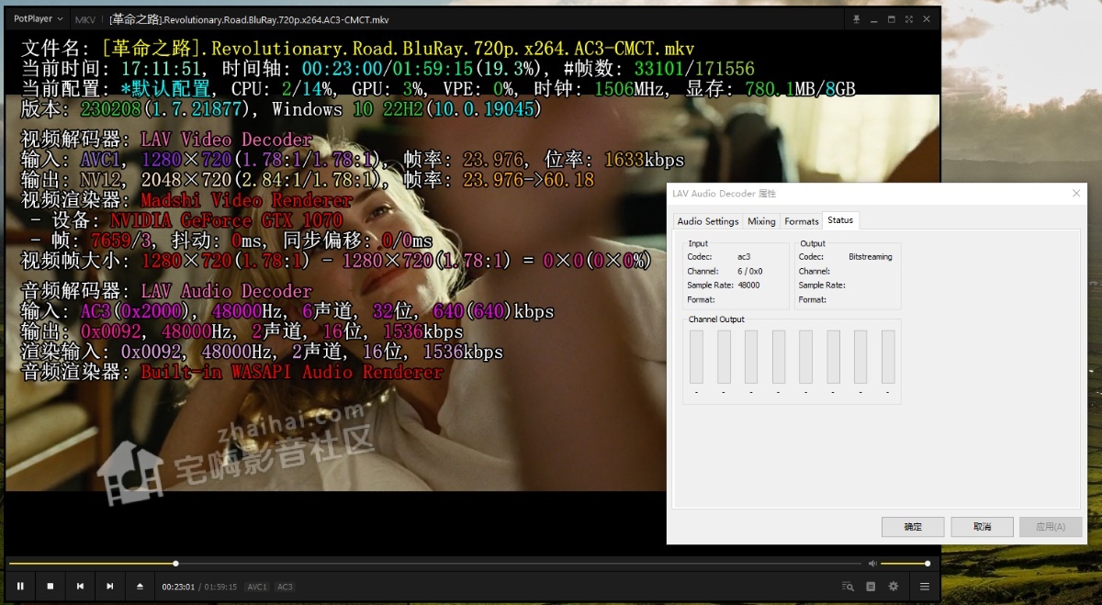Click the Channel value 6 / 0x0
Screen dimensions: 1102x605
coord(750,272)
